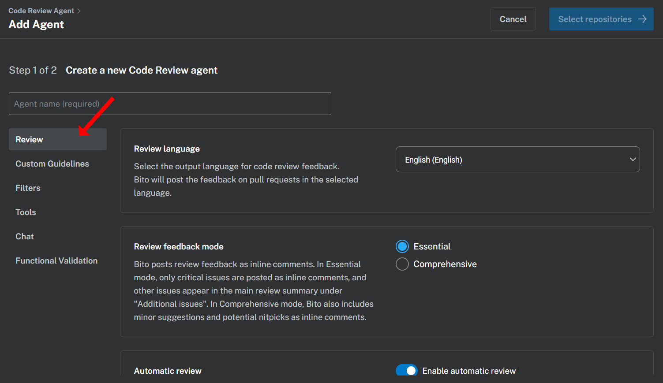
Task: Open the Tools tab in the sidebar
Action: click(26, 212)
